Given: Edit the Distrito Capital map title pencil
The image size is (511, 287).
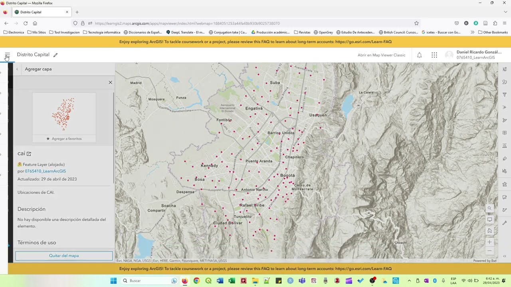Looking at the screenshot, I should (x=55, y=55).
